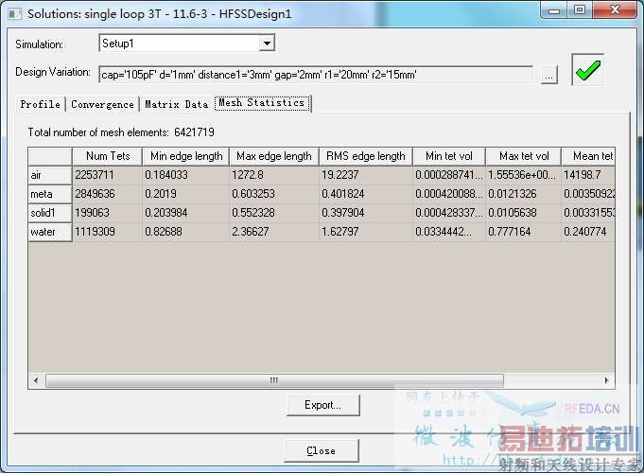The width and height of the screenshot is (644, 474).
Task: Click the Export... button
Action: [322, 405]
